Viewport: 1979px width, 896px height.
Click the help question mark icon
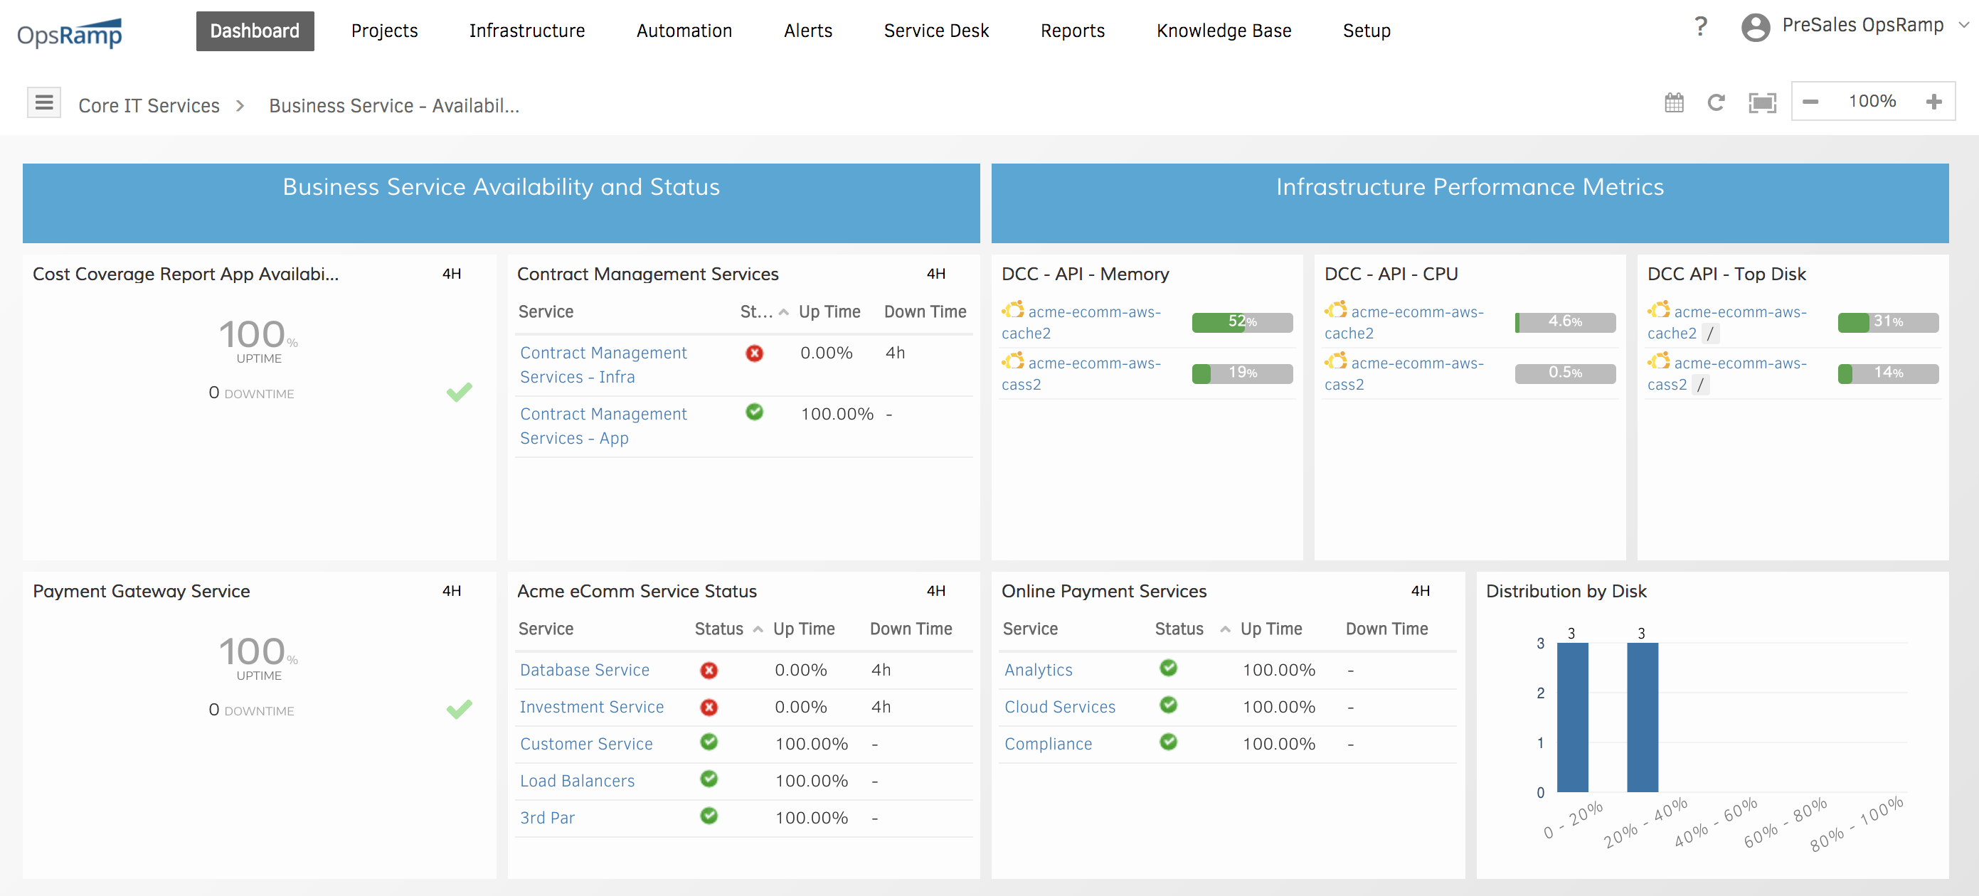pyautogui.click(x=1700, y=26)
